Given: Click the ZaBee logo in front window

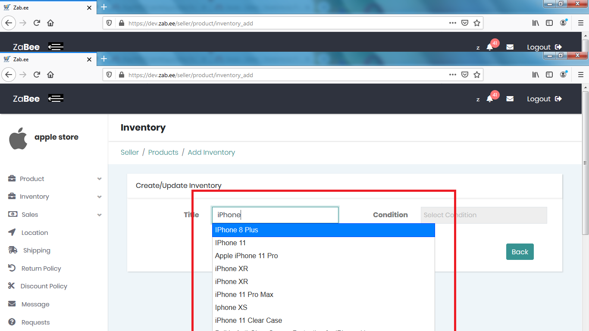Looking at the screenshot, I should [x=26, y=99].
